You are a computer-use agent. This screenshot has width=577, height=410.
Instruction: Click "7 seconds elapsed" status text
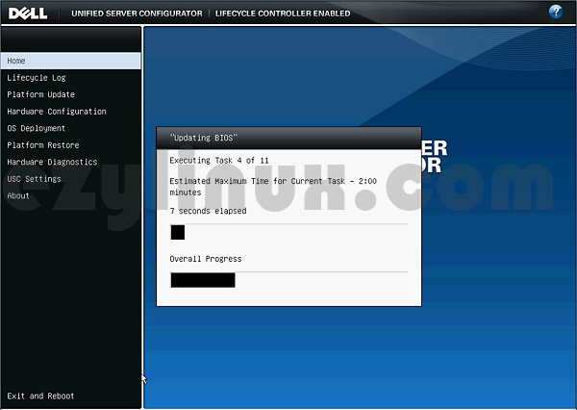pos(208,211)
